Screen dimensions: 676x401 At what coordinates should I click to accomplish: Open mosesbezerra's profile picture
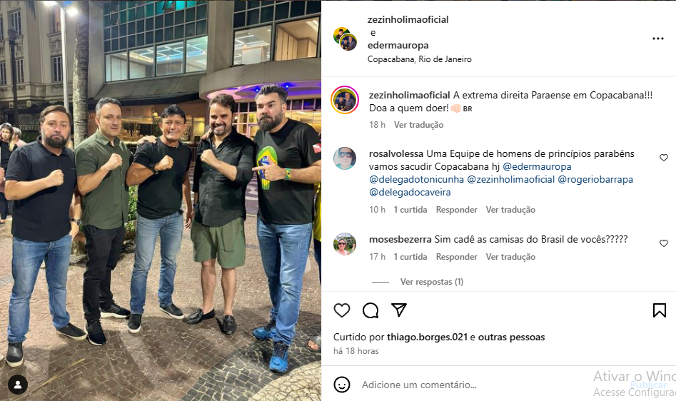pos(345,244)
